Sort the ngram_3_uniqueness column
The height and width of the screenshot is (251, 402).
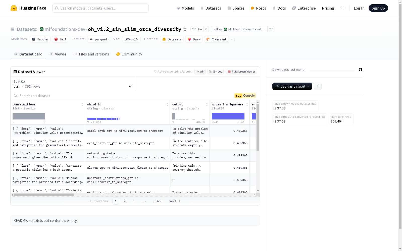click(247, 104)
